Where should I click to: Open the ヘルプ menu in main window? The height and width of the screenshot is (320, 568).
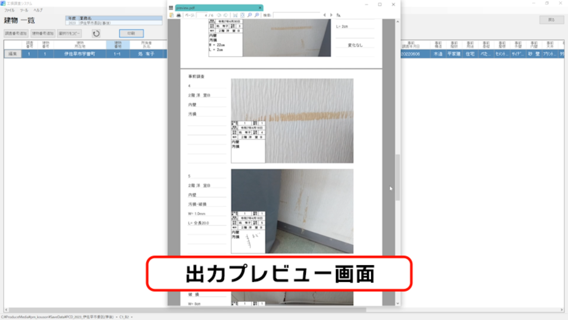click(x=38, y=10)
